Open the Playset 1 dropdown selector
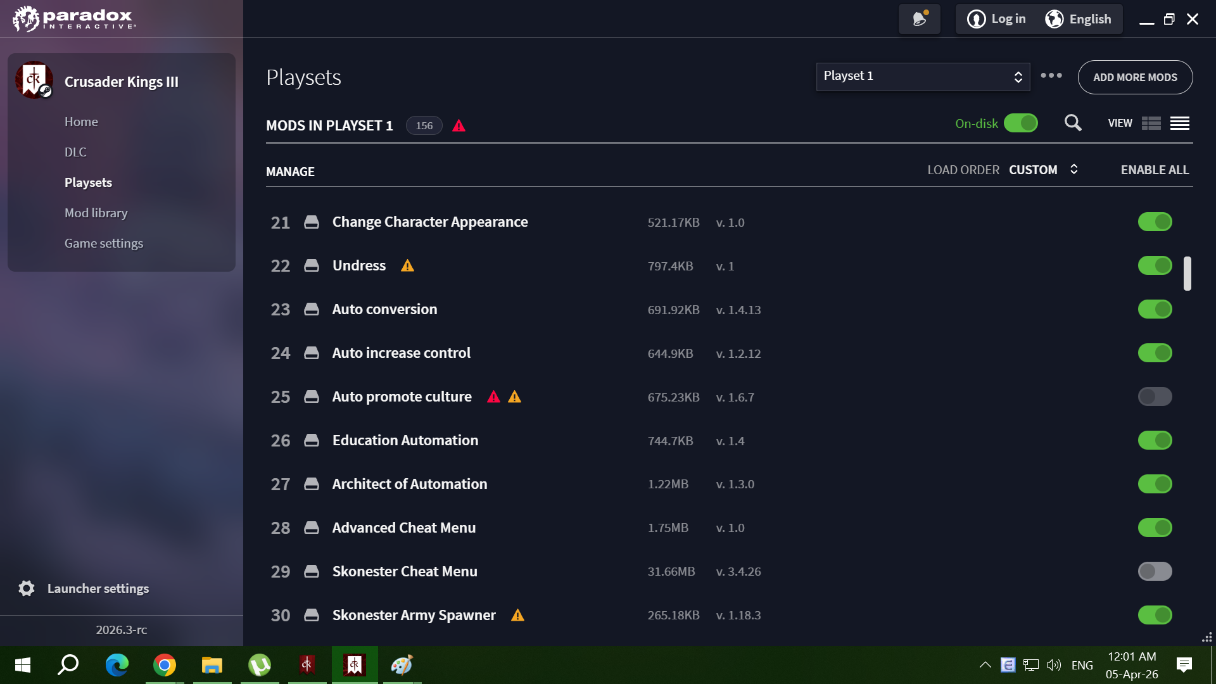This screenshot has height=684, width=1216. (923, 77)
